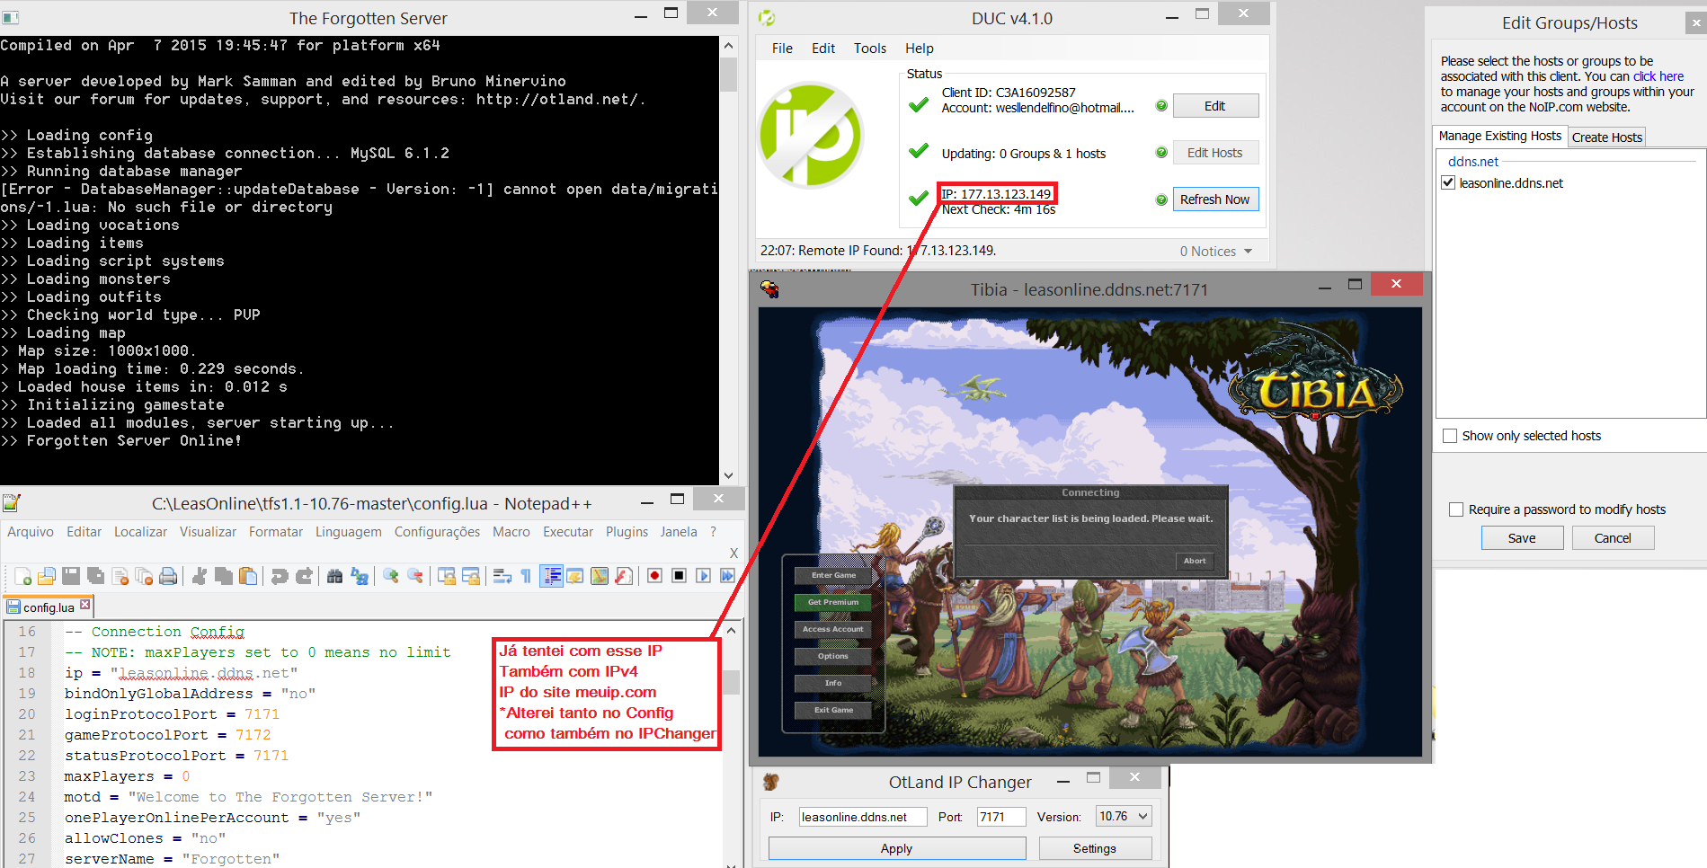Start macro recording red dot icon
The height and width of the screenshot is (868, 1707).
(654, 576)
